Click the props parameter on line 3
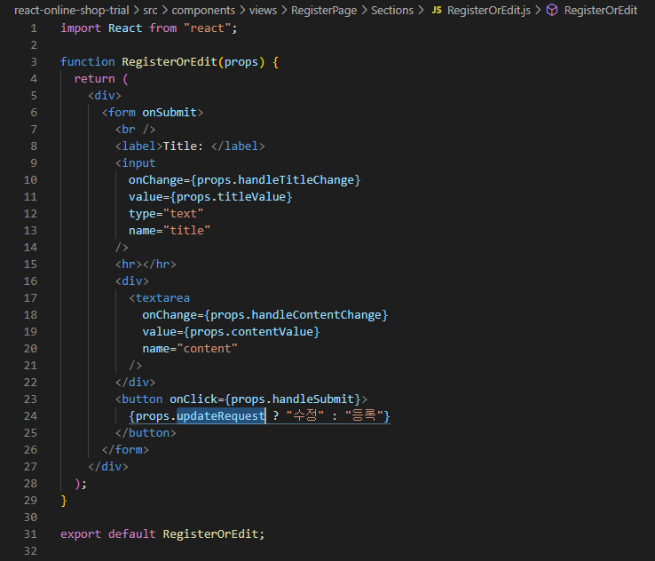Viewport: 655px width, 561px height. pos(241,62)
